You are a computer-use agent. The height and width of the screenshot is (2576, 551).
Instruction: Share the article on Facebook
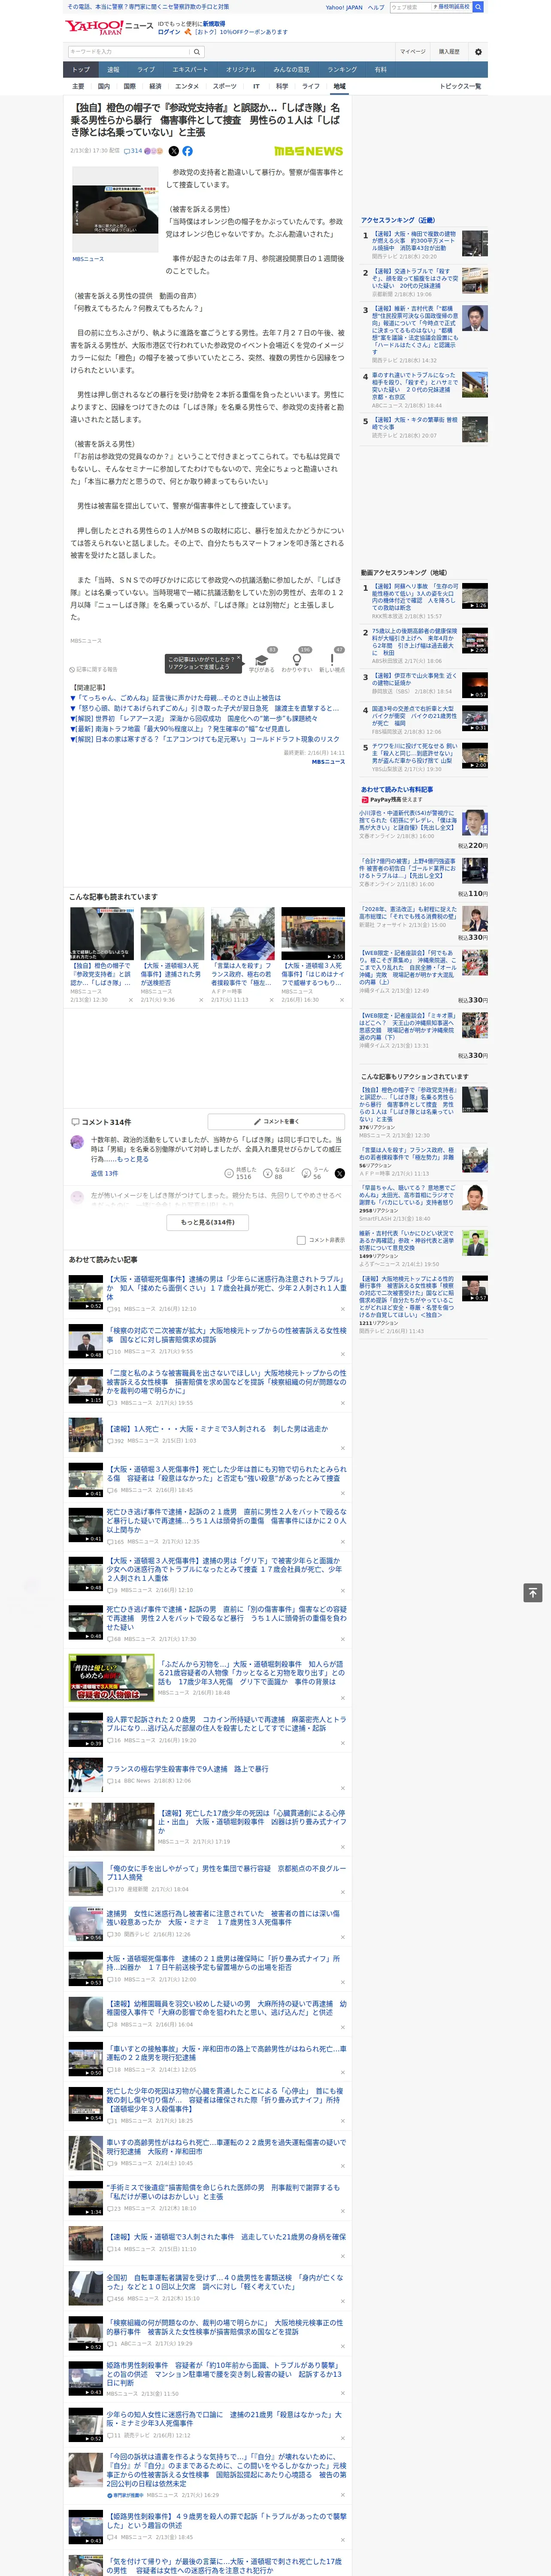point(187,151)
